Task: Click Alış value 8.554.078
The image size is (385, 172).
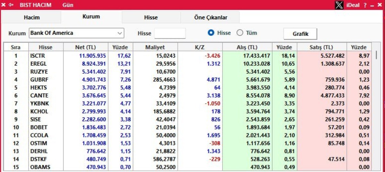Action: tap(258, 95)
